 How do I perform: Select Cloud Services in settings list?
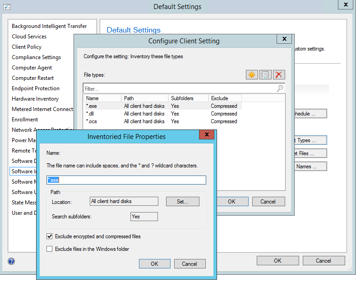click(x=29, y=37)
